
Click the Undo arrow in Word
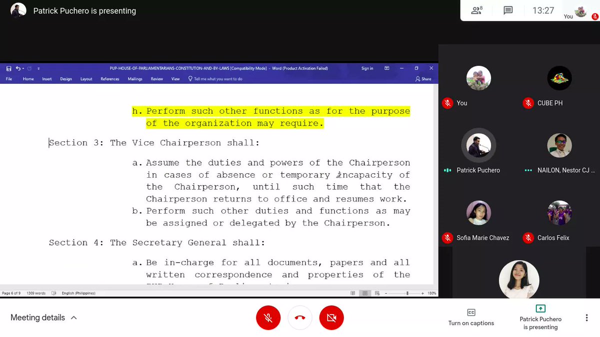[x=18, y=68]
